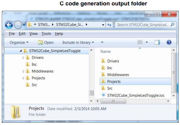Select Projects folder in navigation tree
The height and width of the screenshot is (125, 180).
point(38,78)
